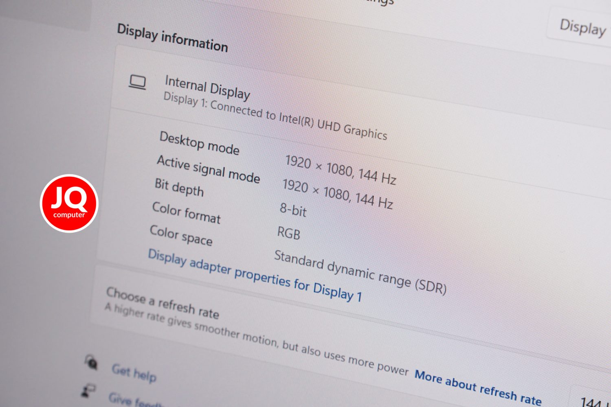Screen dimensions: 611x407
Task: Click the laptop icon beside Internal Display
Action: point(137,82)
